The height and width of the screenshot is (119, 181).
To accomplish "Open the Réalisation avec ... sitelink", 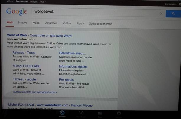I will [72, 53].
